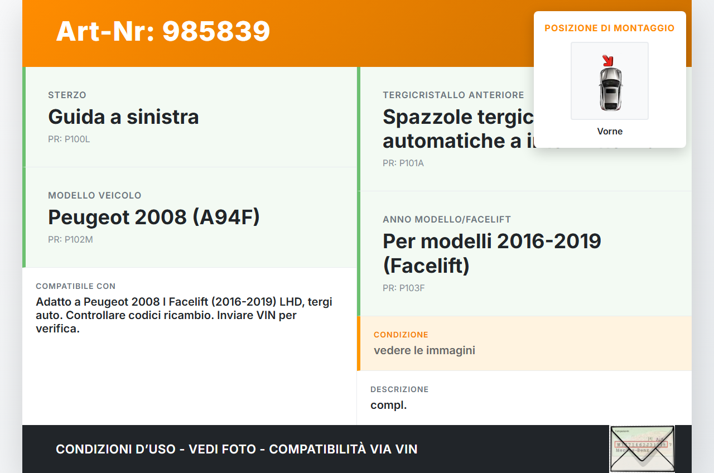This screenshot has height=473, width=714.
Task: Click the PR: P100L code
Action: point(69,139)
